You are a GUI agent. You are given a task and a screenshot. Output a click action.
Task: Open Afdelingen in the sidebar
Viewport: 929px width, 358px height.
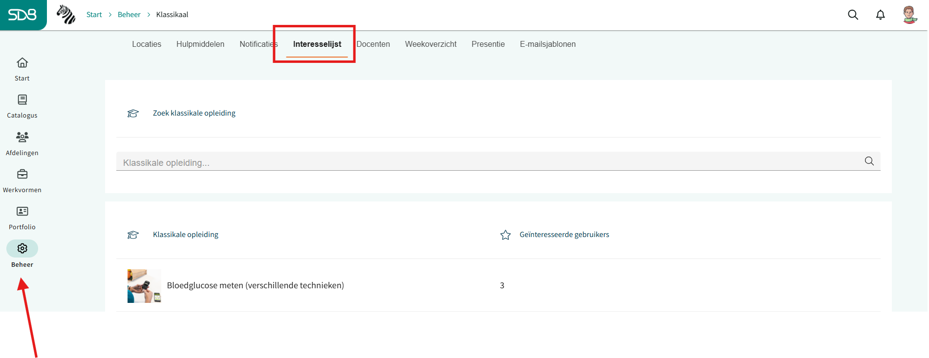point(22,144)
